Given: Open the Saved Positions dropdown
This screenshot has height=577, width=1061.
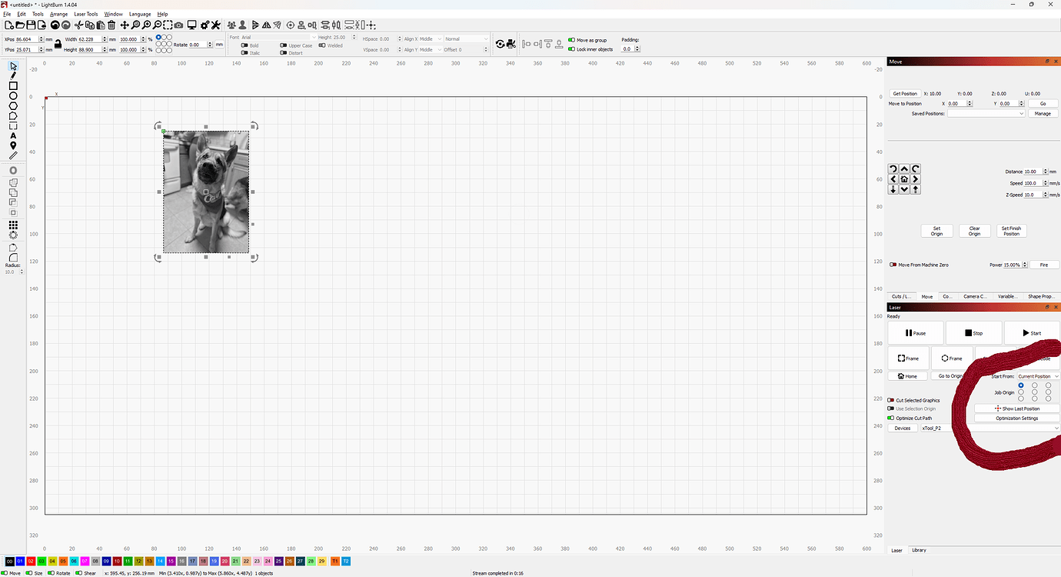Looking at the screenshot, I should tap(986, 113).
